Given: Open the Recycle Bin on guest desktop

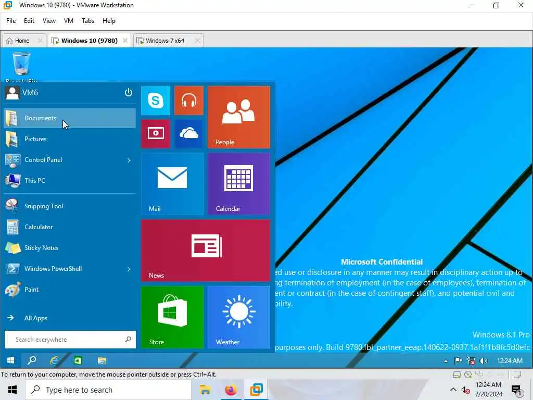Looking at the screenshot, I should [x=21, y=66].
